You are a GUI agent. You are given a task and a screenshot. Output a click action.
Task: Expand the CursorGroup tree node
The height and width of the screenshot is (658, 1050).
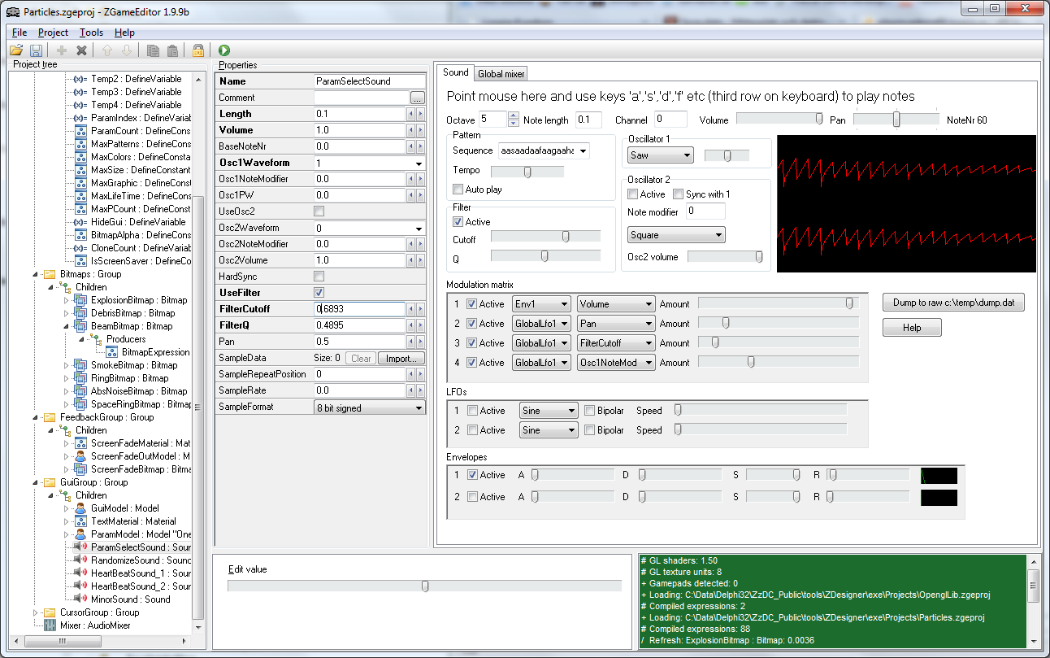(x=35, y=612)
